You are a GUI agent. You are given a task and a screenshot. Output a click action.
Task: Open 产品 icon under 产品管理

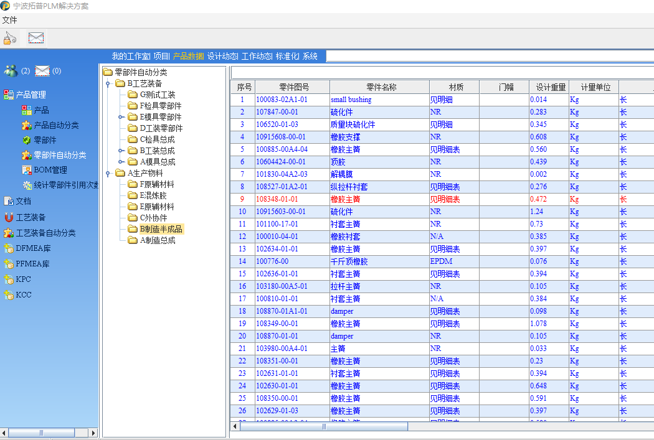[x=27, y=110]
